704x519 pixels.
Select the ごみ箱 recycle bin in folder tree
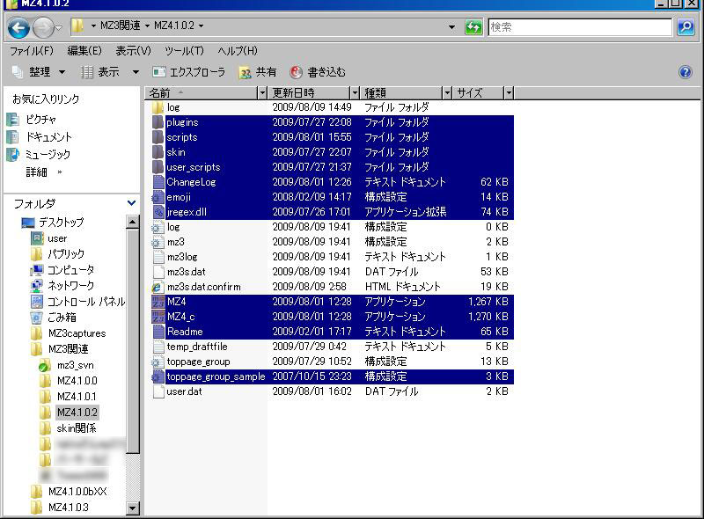(36, 318)
